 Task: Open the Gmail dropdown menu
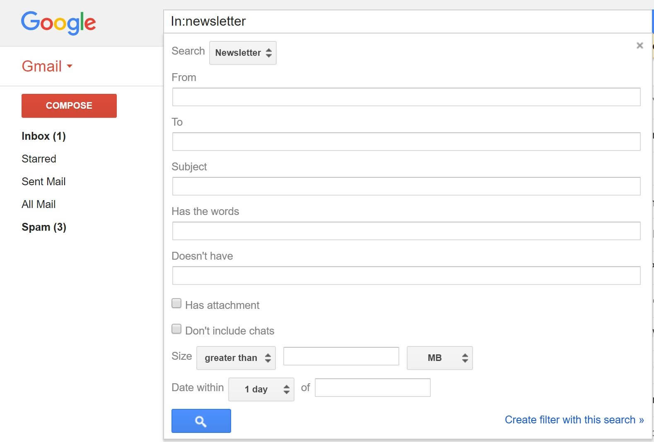47,66
